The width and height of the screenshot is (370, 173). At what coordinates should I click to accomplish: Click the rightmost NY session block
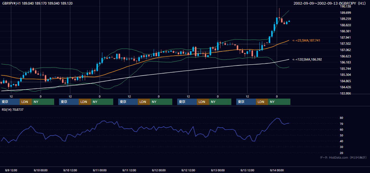coord(279,102)
